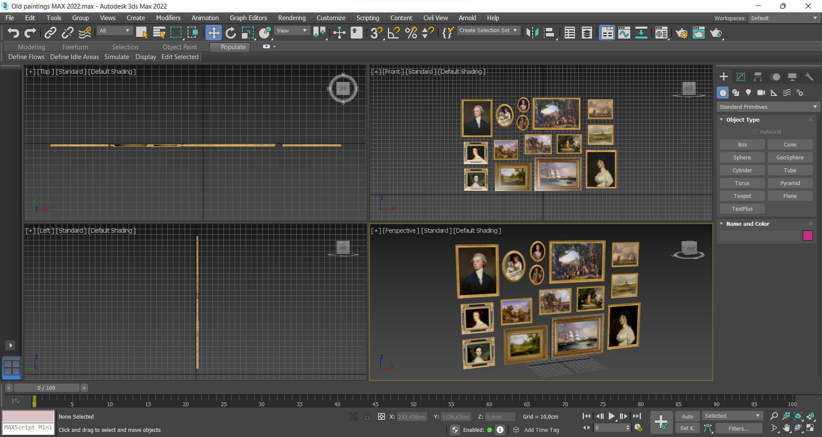The width and height of the screenshot is (822, 437).
Task: Click the Simulate button
Action: 117,57
